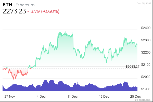
Task: Click the ETH ticker symbol
Action: pos(7,5)
